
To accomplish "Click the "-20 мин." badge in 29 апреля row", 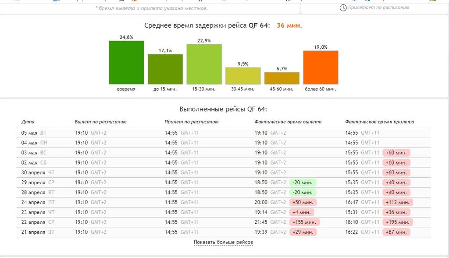I will [x=303, y=183].
